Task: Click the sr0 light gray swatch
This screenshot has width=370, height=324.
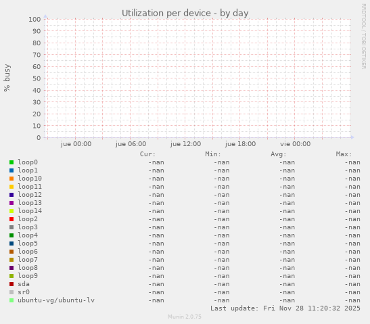Action: click(11, 292)
